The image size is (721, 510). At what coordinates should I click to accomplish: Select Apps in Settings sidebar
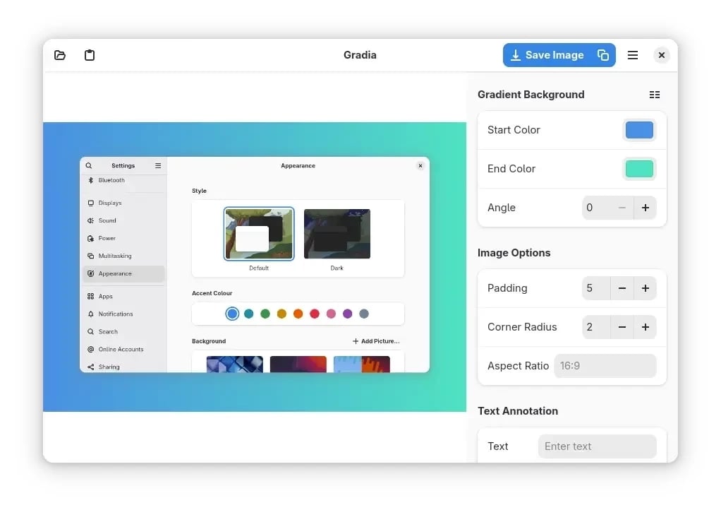(123, 297)
